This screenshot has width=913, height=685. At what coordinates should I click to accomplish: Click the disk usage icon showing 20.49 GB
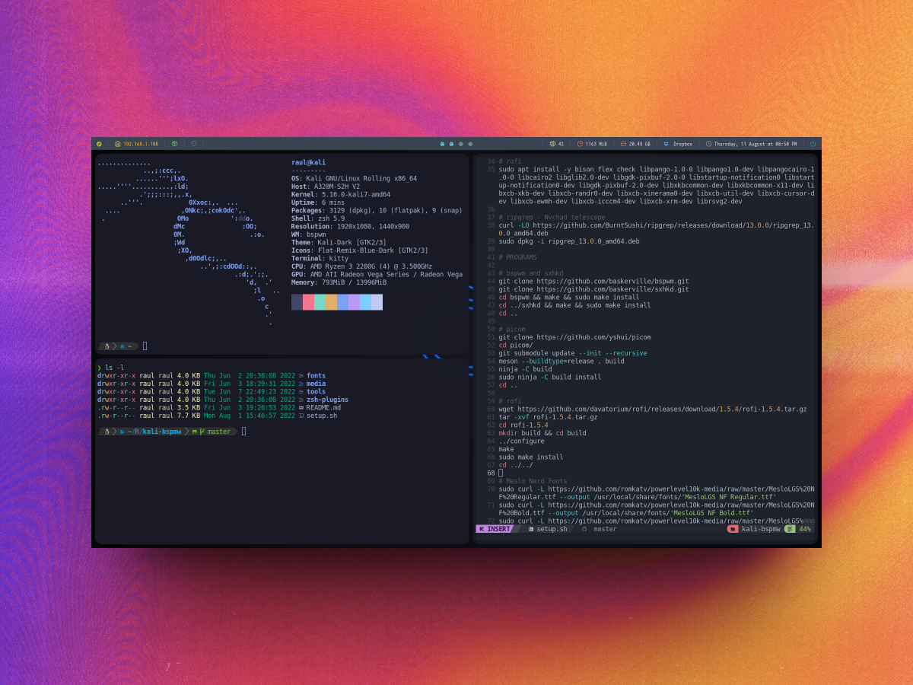click(x=623, y=144)
